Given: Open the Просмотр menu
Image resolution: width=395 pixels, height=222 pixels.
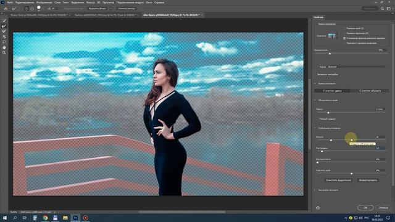Looking at the screenshot, I should click(x=108, y=2).
